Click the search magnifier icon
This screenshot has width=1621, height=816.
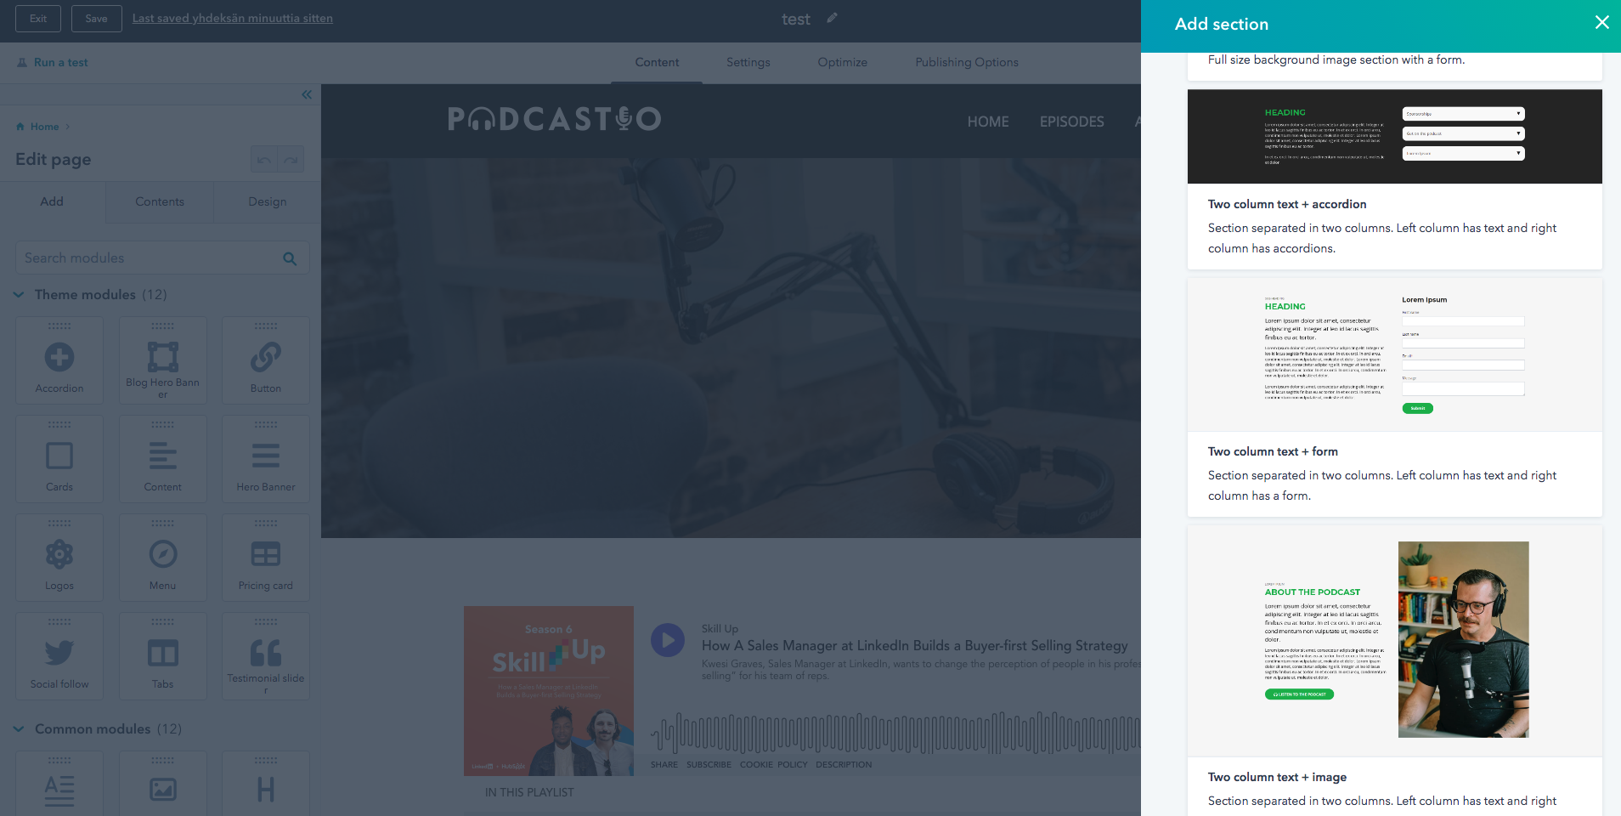pyautogui.click(x=290, y=258)
